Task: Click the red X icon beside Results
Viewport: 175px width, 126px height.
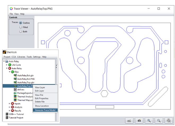Action: [x=12, y=111]
